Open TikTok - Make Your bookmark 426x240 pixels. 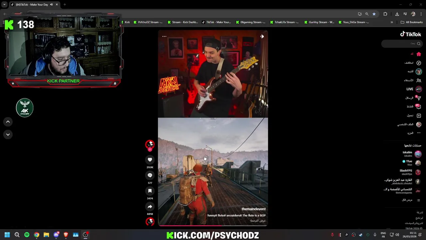(216, 22)
